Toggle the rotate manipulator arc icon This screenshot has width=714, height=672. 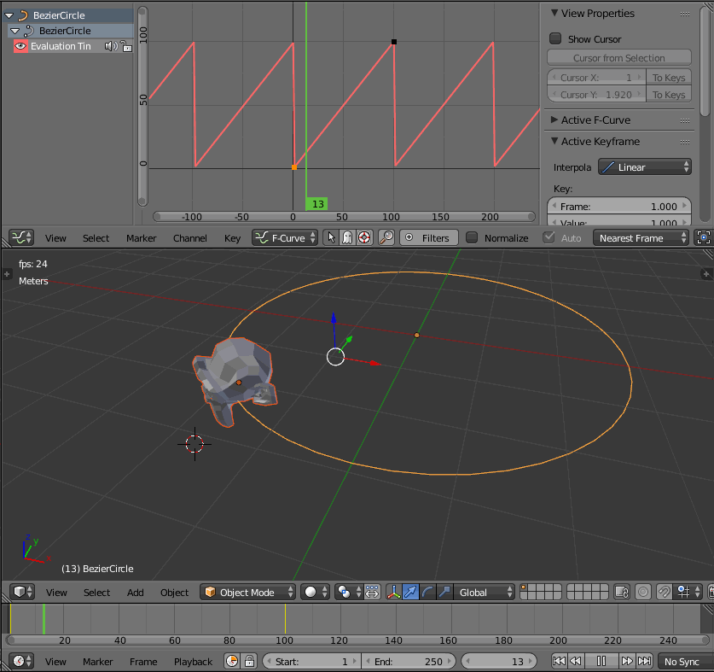coord(427,592)
